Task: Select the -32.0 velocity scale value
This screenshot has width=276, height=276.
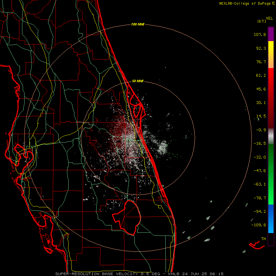Action: [x=260, y=157]
